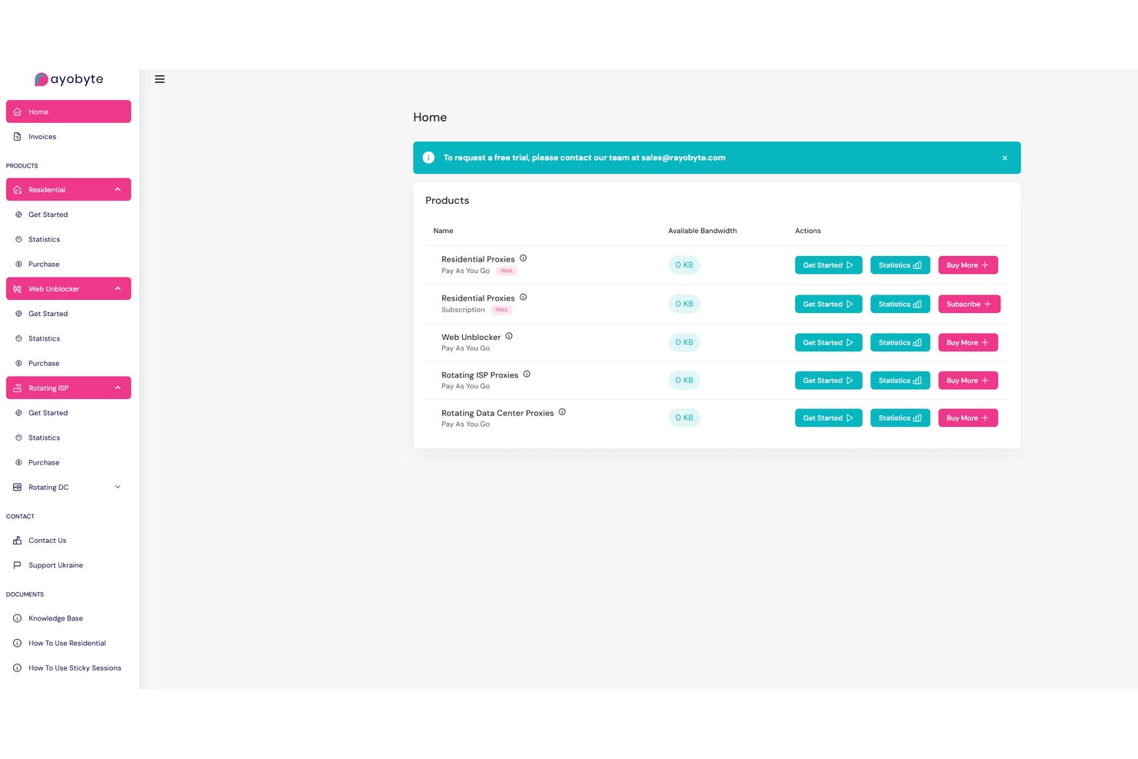Open Get Started under Web Unblocker
This screenshot has height=759, width=1138.
pos(68,314)
